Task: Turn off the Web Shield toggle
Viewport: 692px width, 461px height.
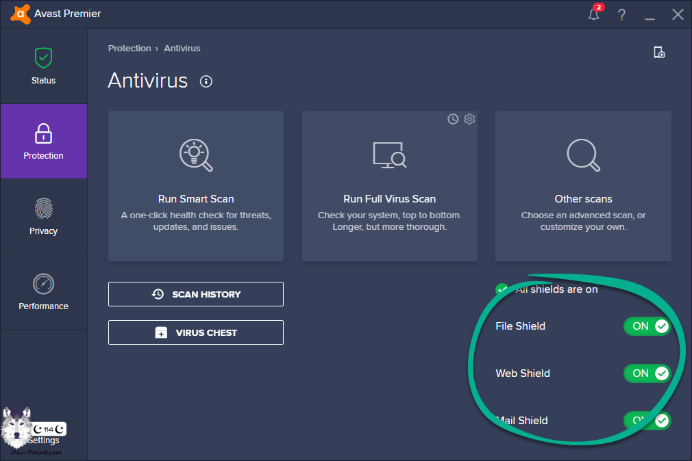Action: (x=647, y=373)
